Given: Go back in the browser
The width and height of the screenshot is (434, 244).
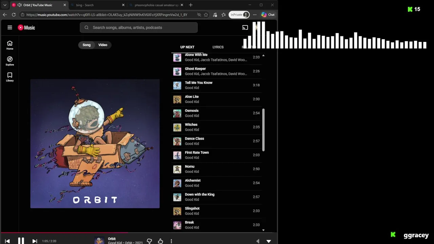Looking at the screenshot, I should coord(5,15).
